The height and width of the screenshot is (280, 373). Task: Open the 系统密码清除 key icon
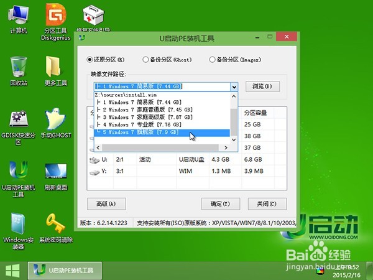(x=56, y=228)
